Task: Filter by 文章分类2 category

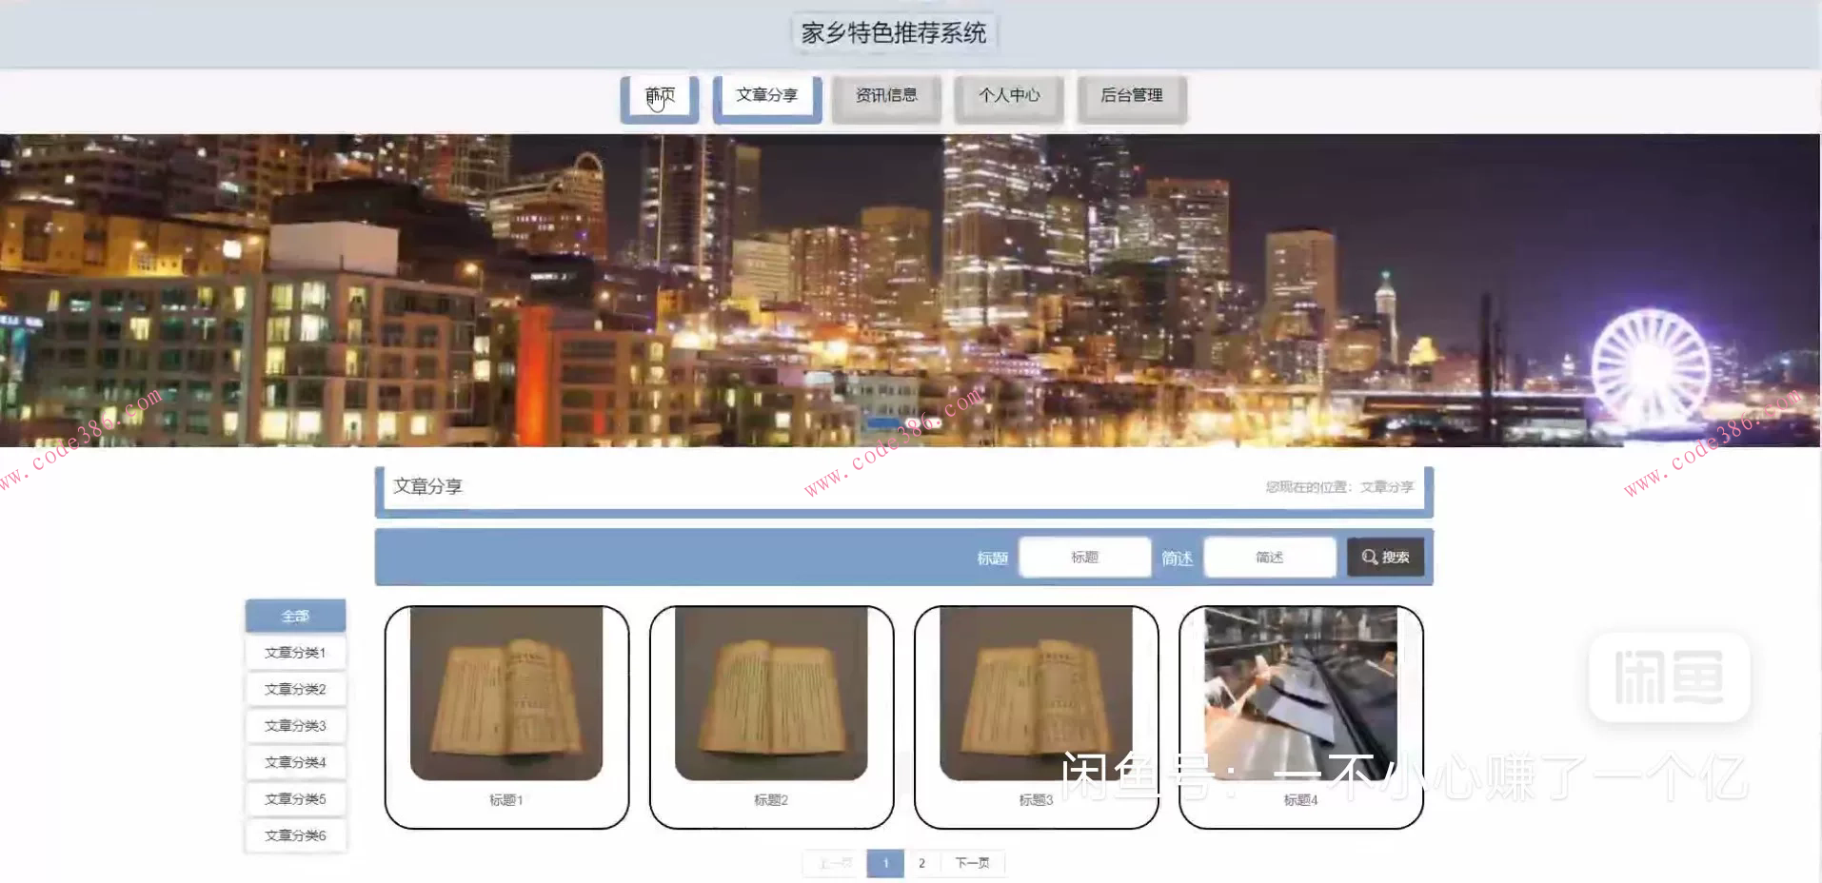Action: (295, 689)
